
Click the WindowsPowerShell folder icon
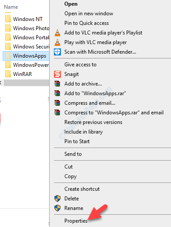pos(8,65)
